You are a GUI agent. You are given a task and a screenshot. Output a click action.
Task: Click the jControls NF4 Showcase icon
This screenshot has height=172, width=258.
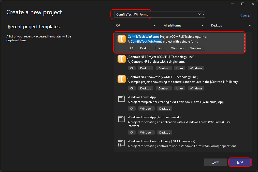click(x=122, y=79)
